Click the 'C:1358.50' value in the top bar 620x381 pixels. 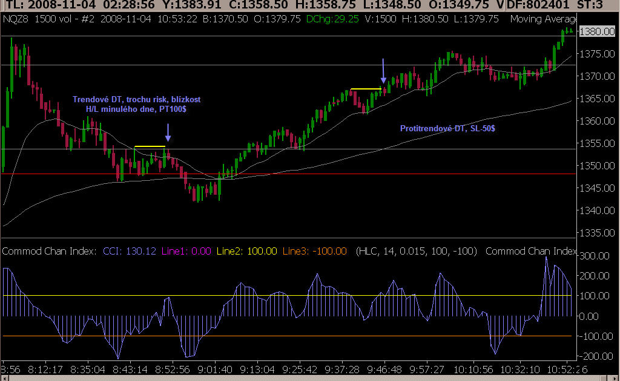pyautogui.click(x=259, y=5)
